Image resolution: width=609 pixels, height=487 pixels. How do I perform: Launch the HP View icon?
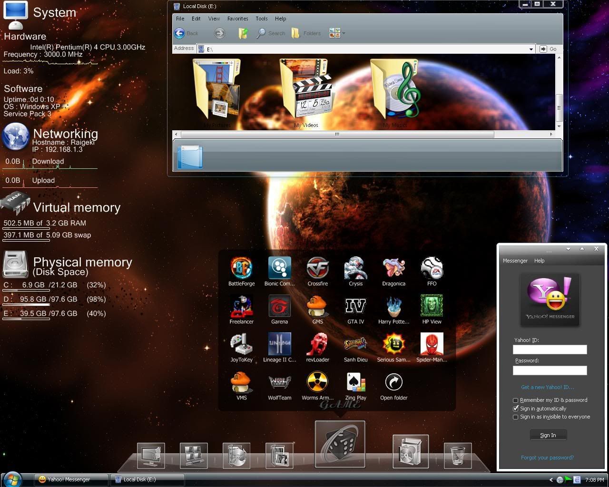432,306
